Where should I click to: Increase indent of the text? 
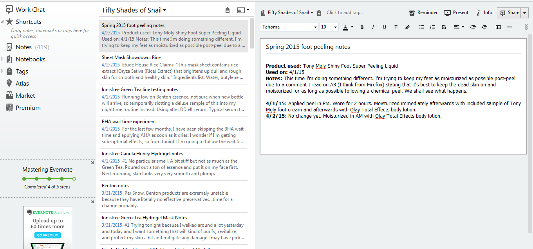point(484,27)
